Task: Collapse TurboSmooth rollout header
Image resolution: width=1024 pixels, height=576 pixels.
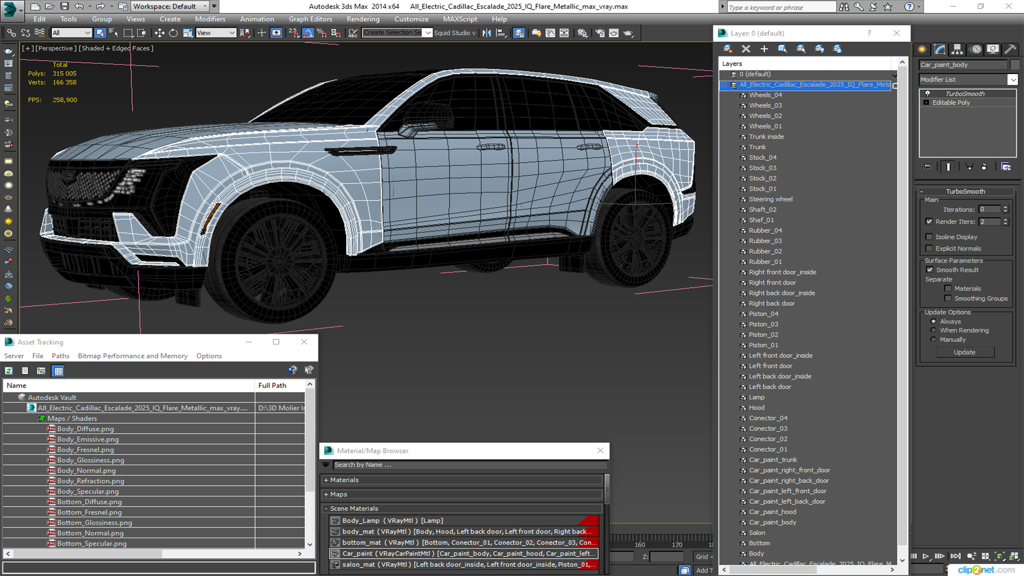Action: (x=965, y=191)
